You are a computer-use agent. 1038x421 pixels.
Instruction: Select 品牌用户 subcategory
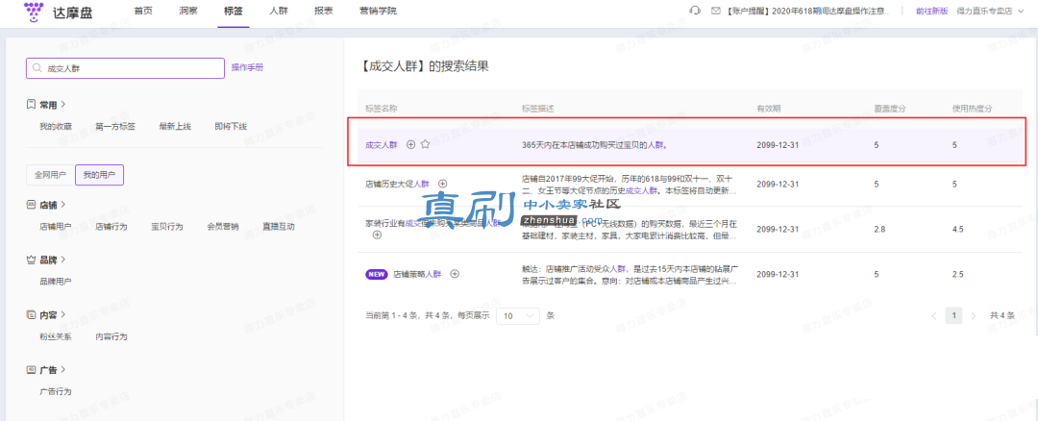pyautogui.click(x=56, y=282)
